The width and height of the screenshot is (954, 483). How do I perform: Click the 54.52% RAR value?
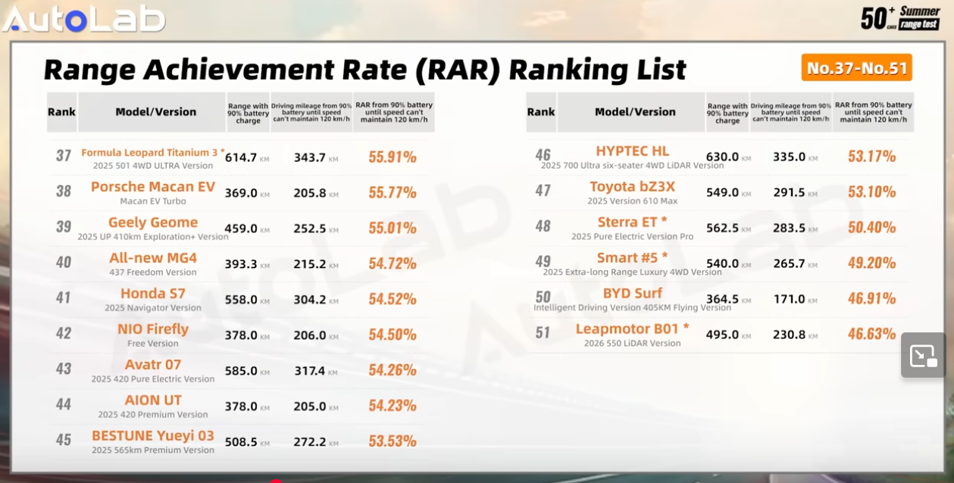(x=393, y=299)
